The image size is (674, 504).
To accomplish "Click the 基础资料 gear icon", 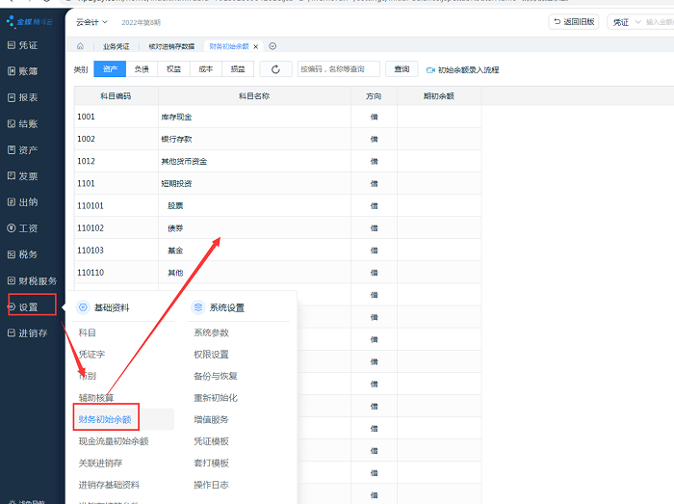I will [x=83, y=307].
